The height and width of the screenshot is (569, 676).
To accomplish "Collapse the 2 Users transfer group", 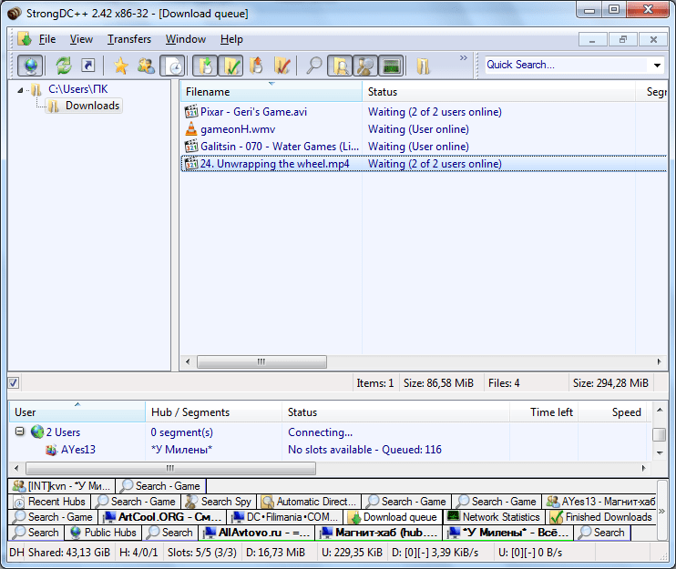I will click(19, 432).
